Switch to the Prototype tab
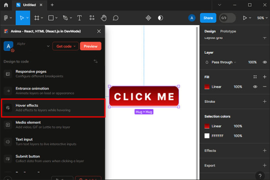The width and height of the screenshot is (270, 180). point(228,31)
